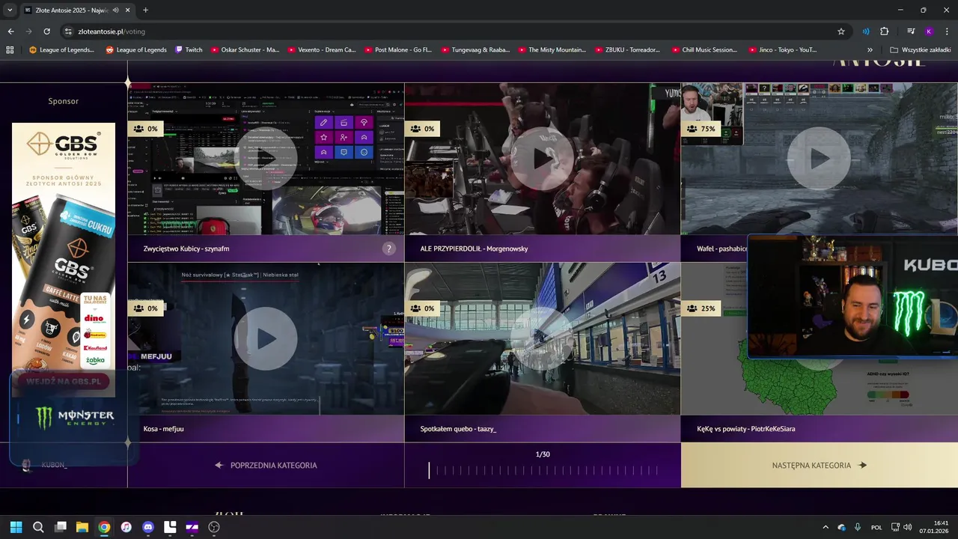Open ZBUKU - Torreador bookmark

[628, 50]
